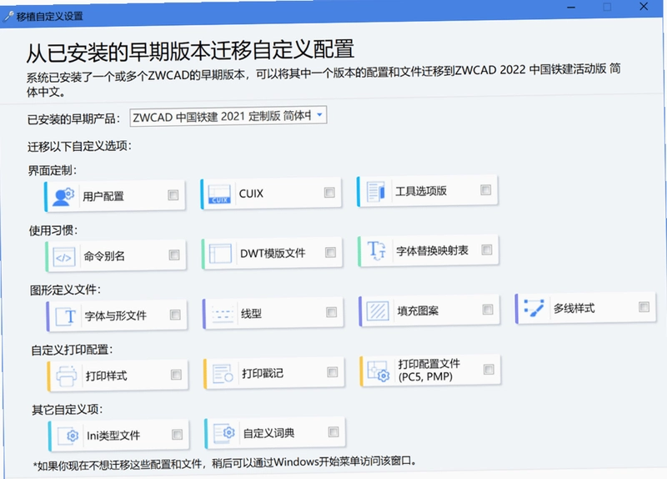Click the DWT模版文件 template icon
Image resolution: width=667 pixels, height=479 pixels.
coord(220,255)
